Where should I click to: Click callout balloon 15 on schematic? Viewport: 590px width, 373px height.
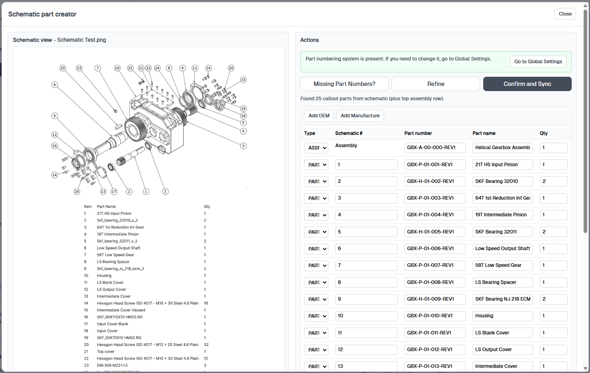243,80
